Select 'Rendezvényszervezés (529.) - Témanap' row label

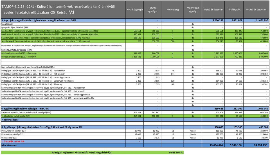[x=19, y=53]
